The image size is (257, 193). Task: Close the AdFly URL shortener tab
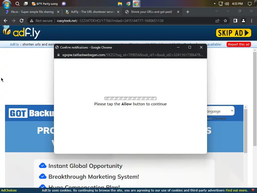coord(118,12)
